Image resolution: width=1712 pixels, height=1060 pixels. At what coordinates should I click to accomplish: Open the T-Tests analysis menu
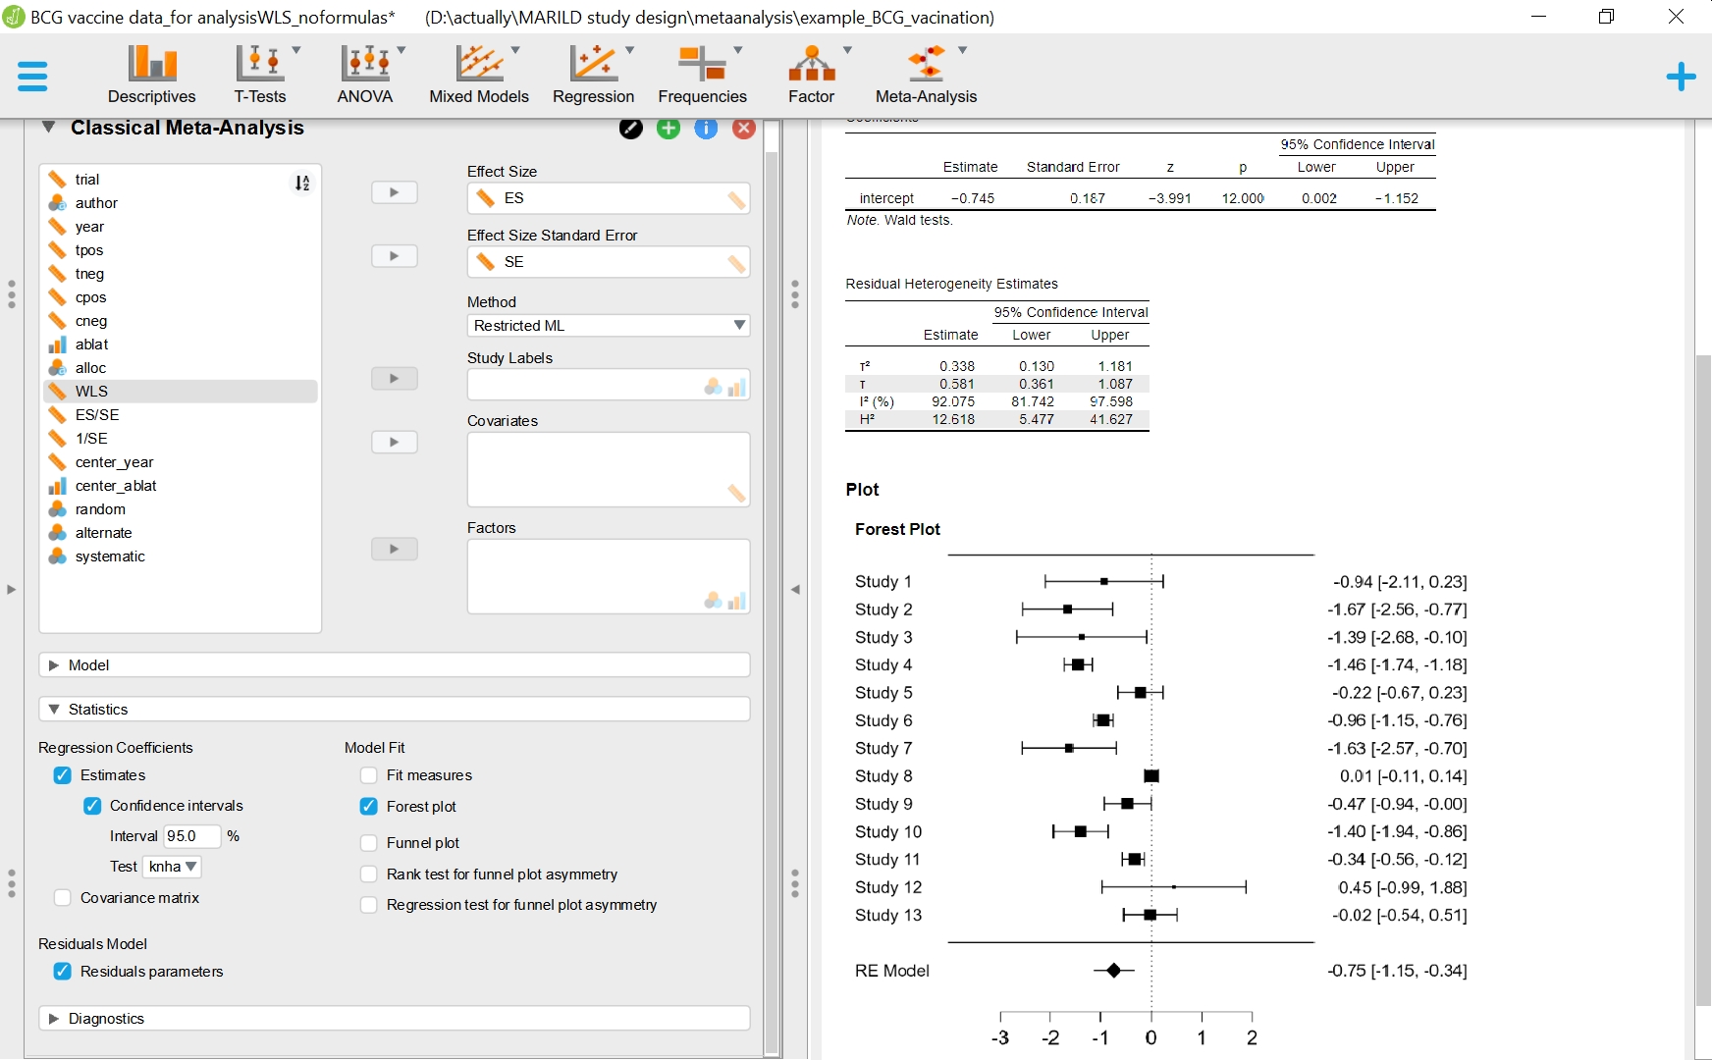pyautogui.click(x=259, y=74)
